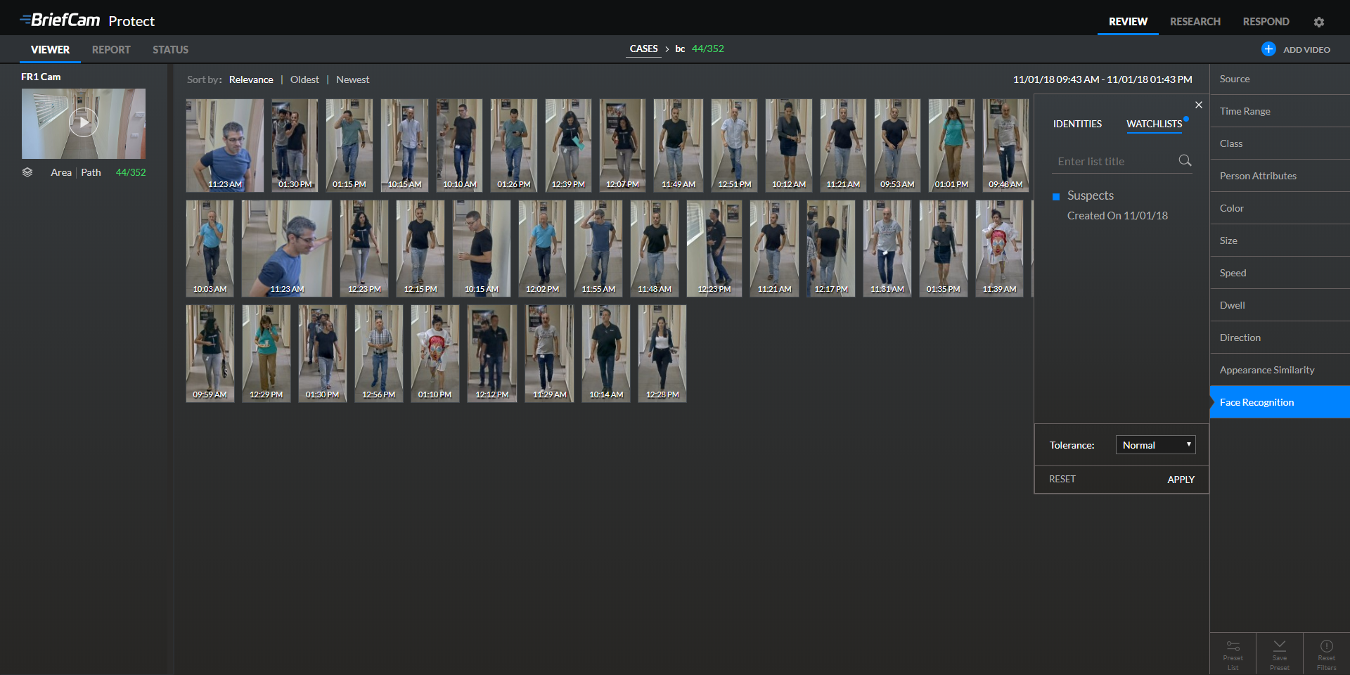Click the Save Preset icon
This screenshot has width=1350, height=675.
tap(1279, 652)
